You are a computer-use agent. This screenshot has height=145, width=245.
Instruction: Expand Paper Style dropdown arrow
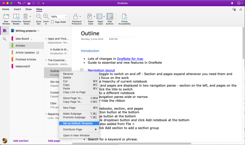104,16
